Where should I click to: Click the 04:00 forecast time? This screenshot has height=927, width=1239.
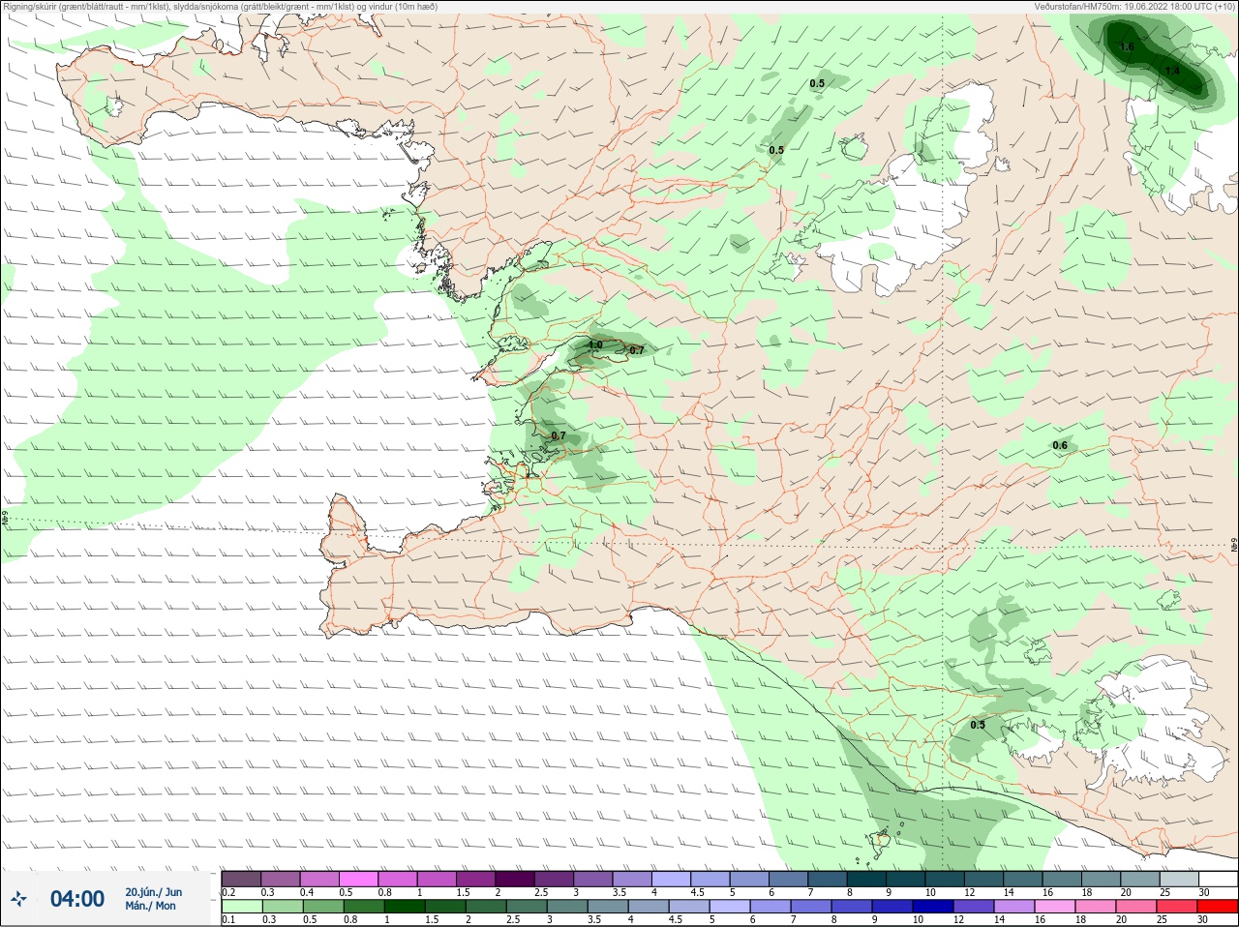click(x=77, y=899)
